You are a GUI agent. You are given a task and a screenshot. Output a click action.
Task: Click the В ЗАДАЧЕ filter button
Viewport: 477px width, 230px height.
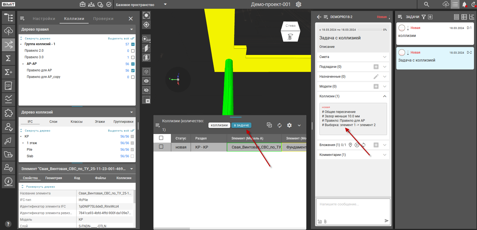point(241,125)
